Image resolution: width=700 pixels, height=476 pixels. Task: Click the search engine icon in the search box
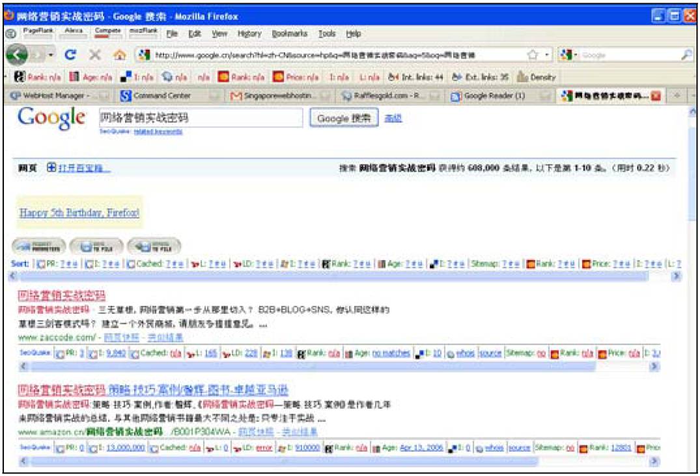tap(566, 55)
